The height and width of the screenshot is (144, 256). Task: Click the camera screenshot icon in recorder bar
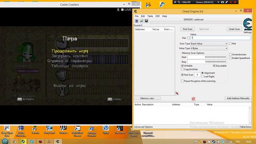pyautogui.click(x=222, y=2)
